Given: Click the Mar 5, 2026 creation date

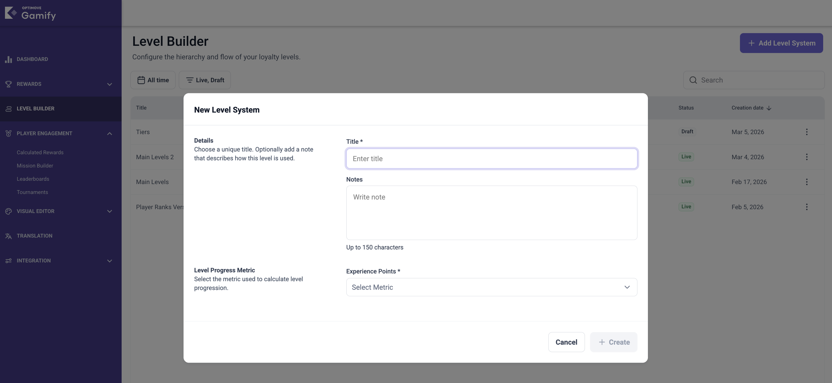Looking at the screenshot, I should (748, 132).
